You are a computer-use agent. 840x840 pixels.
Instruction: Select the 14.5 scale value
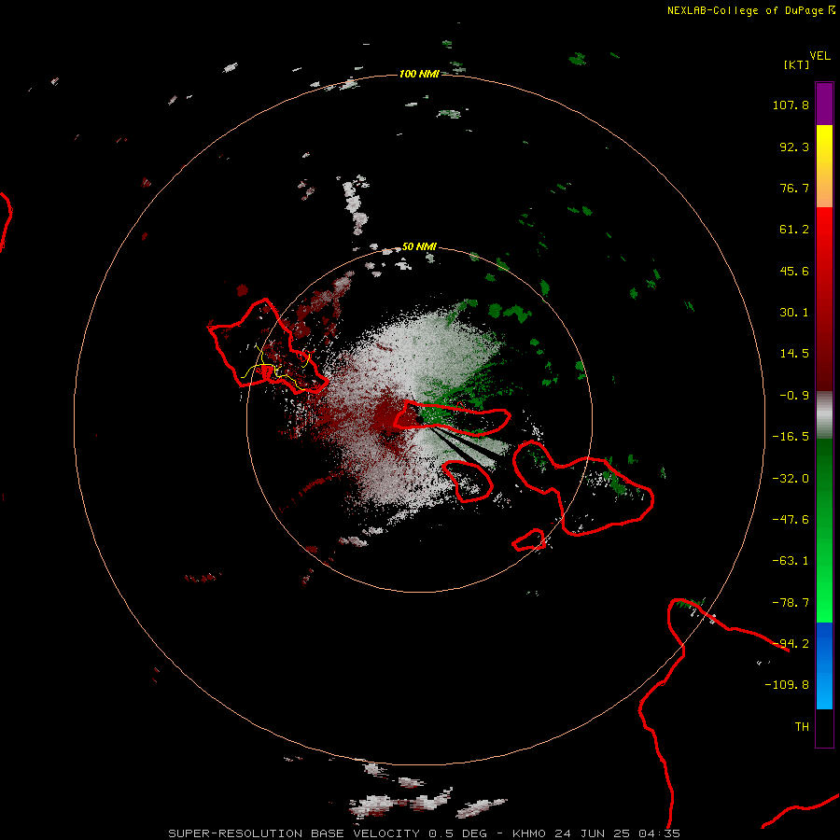coord(794,354)
